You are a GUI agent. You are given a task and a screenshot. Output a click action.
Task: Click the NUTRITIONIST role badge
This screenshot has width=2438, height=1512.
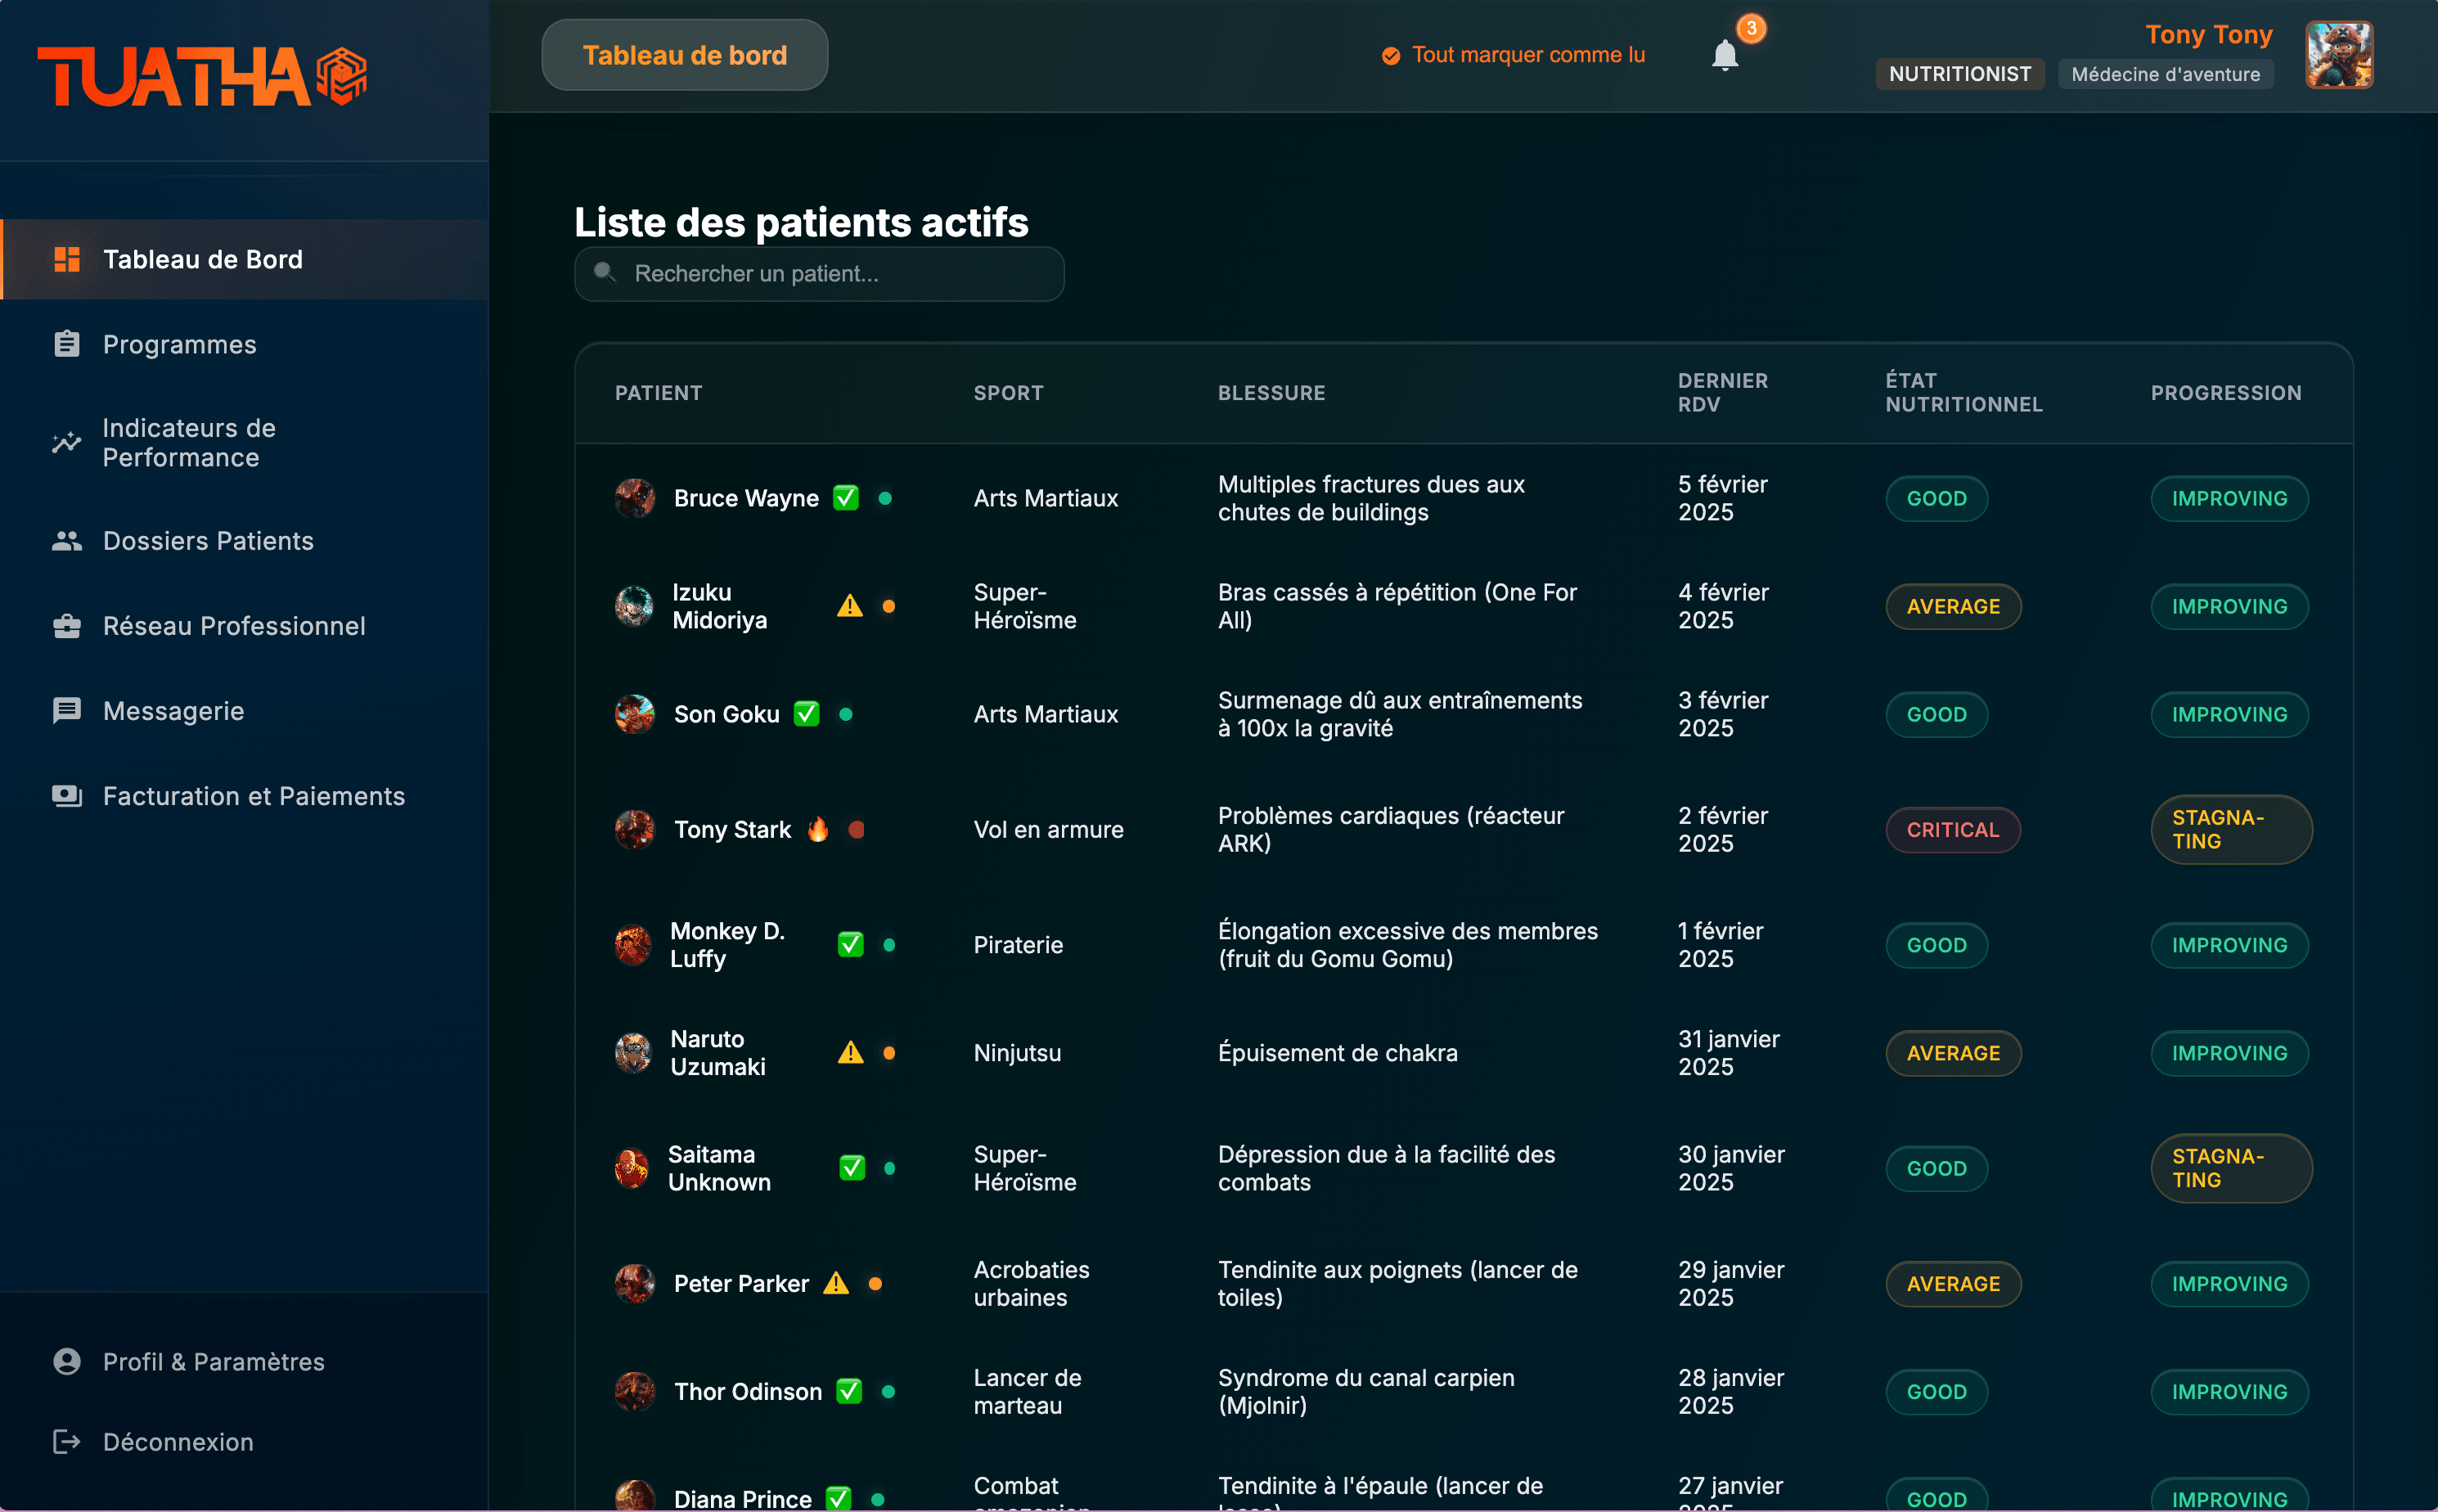click(1960, 74)
